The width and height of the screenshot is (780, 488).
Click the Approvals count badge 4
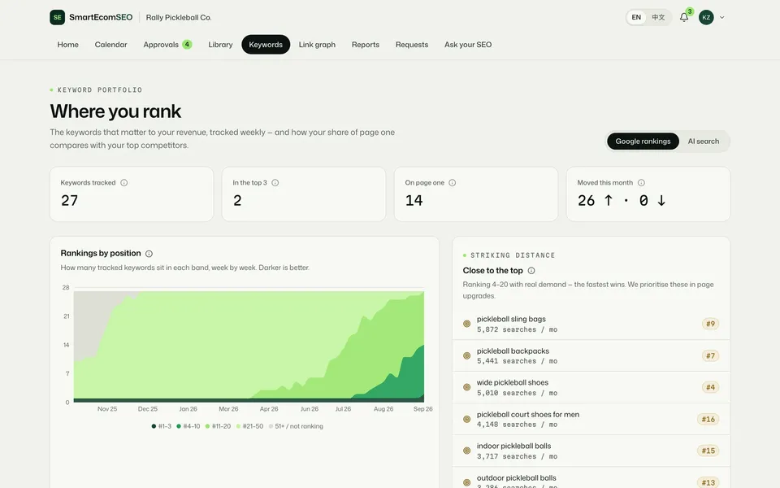[187, 44]
